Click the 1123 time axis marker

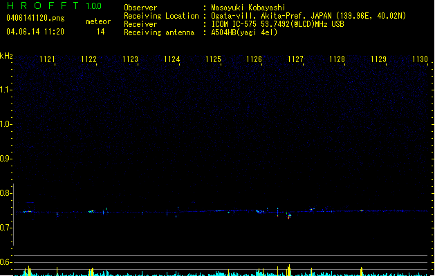130,59
